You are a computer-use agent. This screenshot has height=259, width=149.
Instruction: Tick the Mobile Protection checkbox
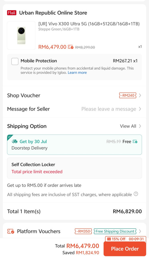click(15, 61)
